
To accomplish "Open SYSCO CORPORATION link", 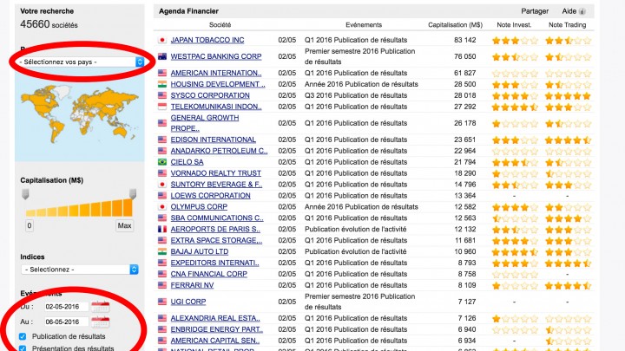I will [x=210, y=95].
